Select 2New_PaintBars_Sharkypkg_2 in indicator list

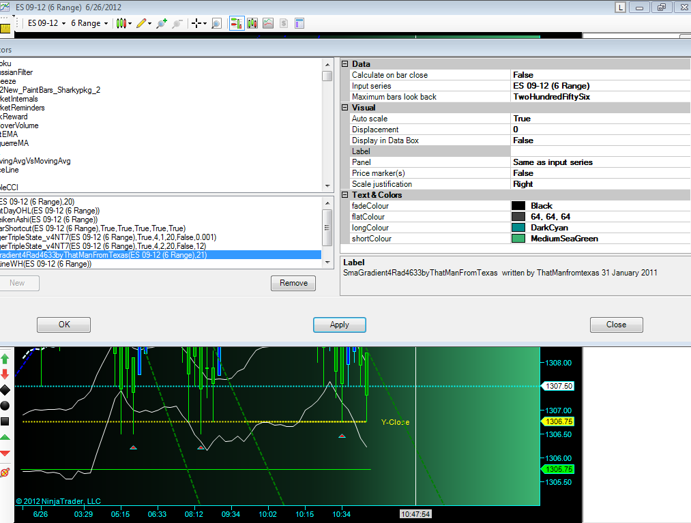pos(50,90)
